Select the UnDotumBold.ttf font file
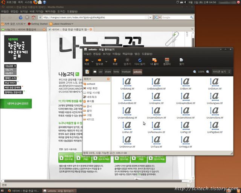This screenshot has width=241, height=193. click(127, 98)
